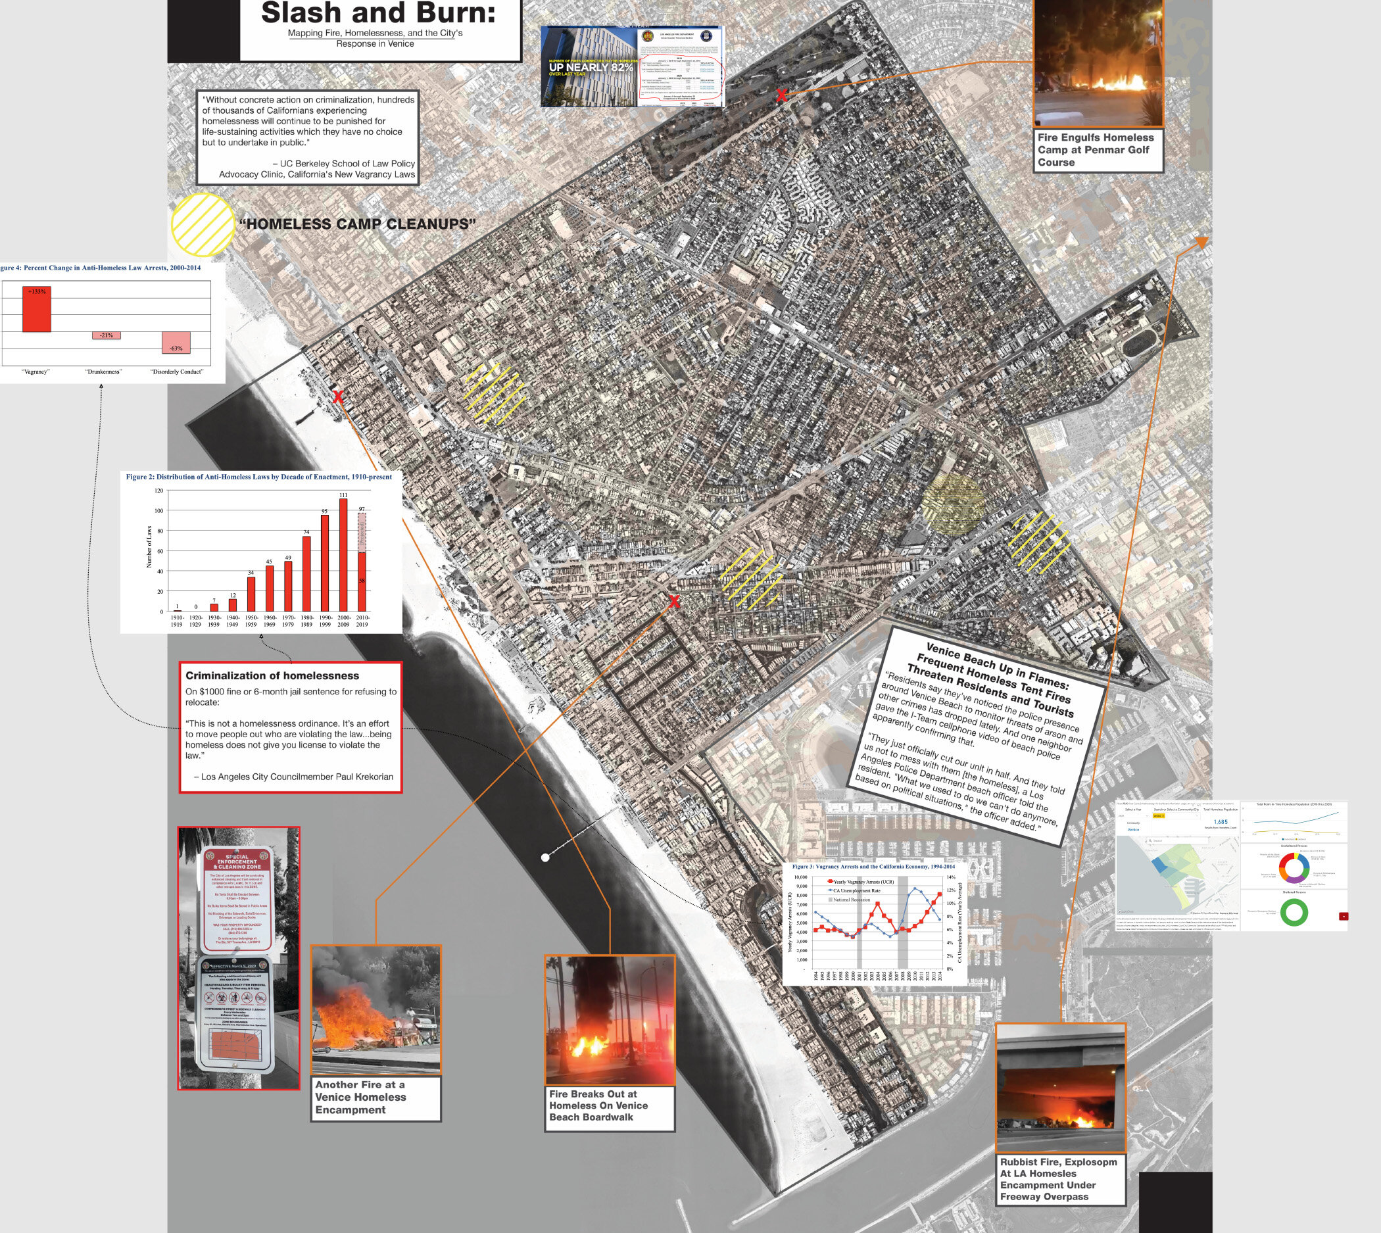Click the Figure 4 Percent Change chart title
This screenshot has width=1381, height=1233.
[x=101, y=268]
